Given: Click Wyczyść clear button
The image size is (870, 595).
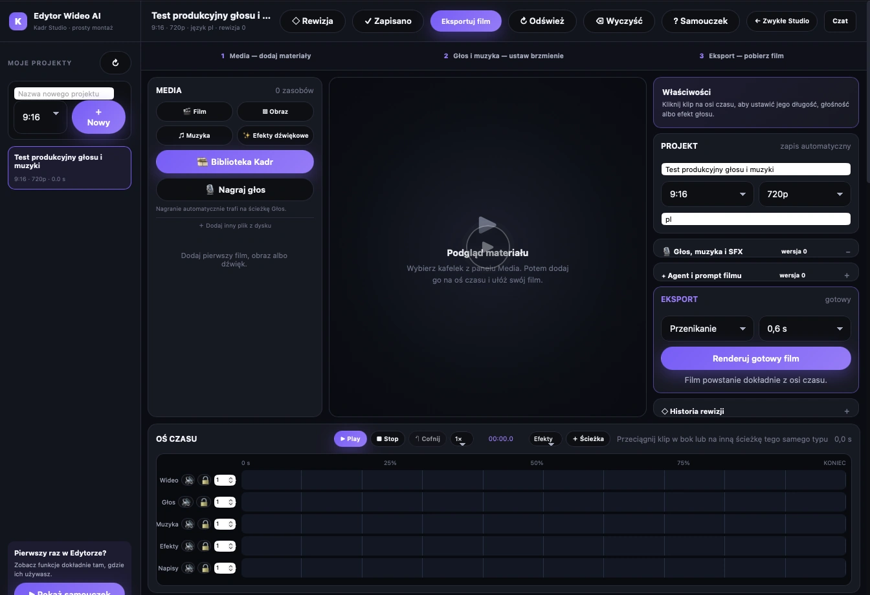Looking at the screenshot, I should point(619,21).
